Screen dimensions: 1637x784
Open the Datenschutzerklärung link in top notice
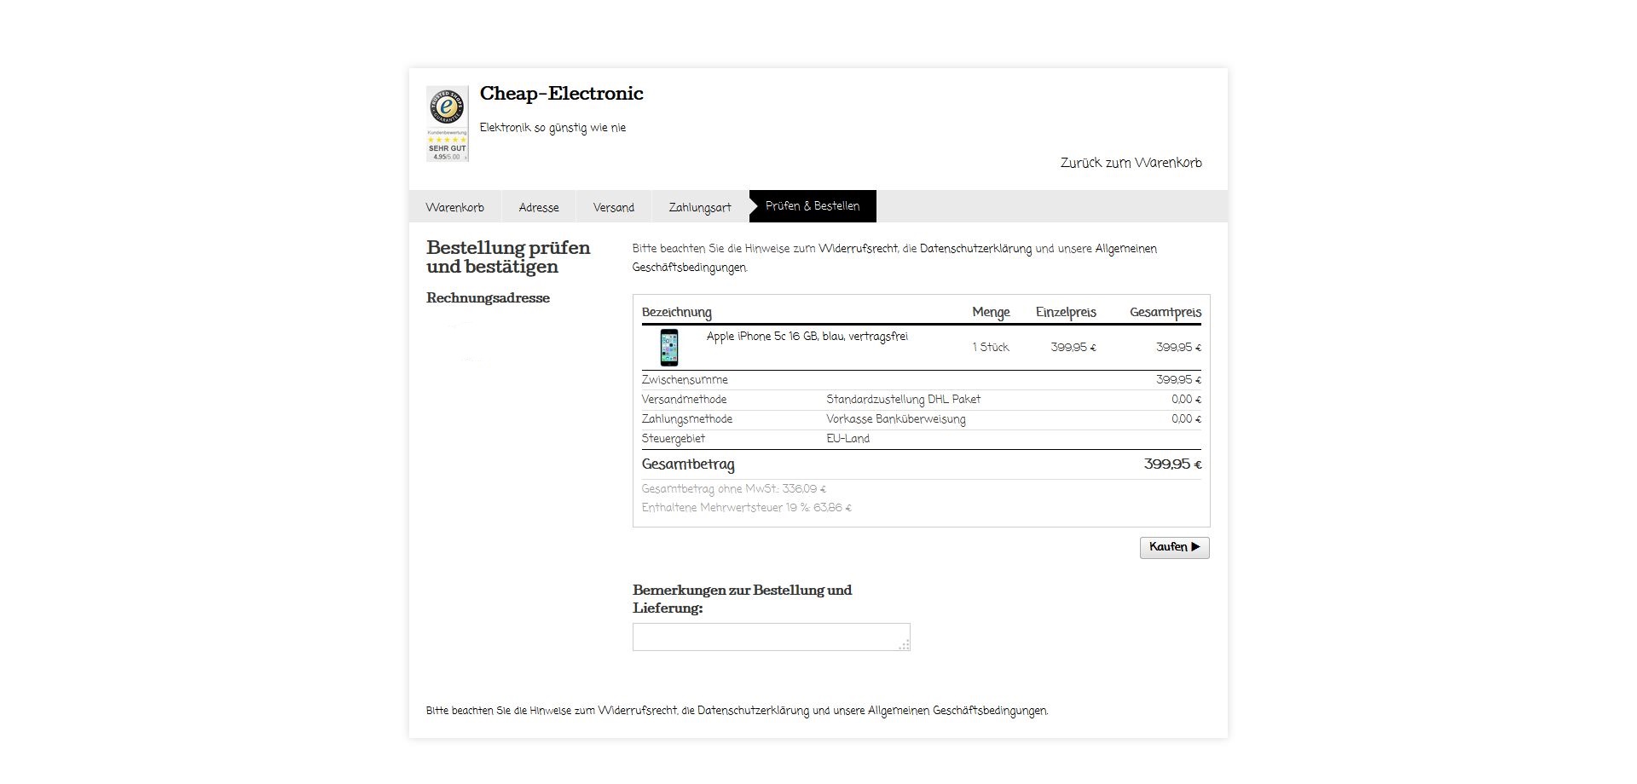(x=975, y=249)
